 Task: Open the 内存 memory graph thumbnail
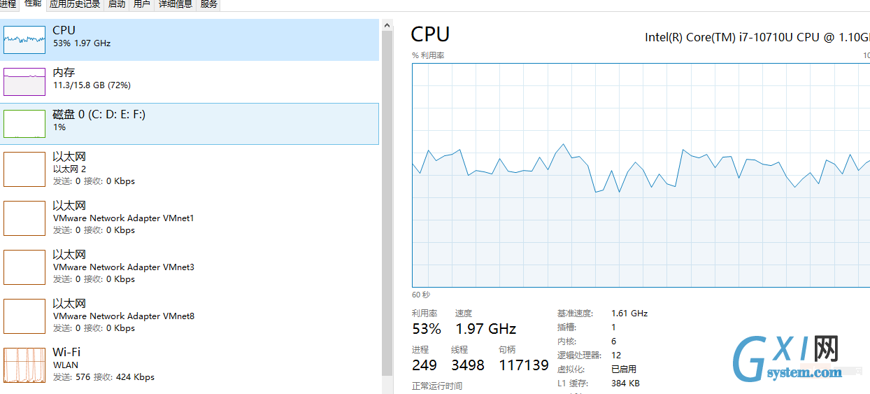(24, 82)
